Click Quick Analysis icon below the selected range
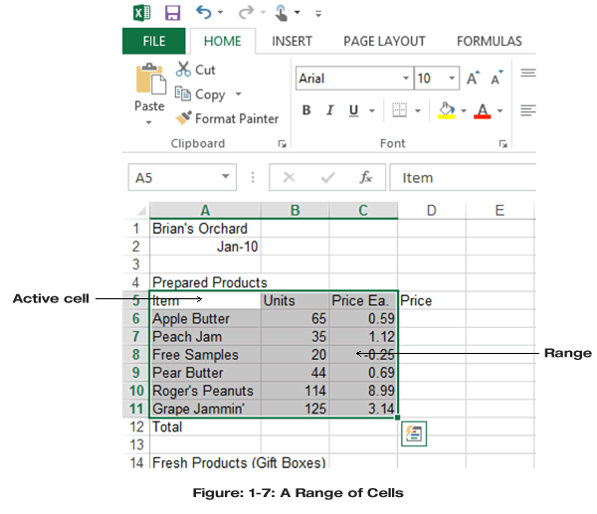The image size is (597, 514). [413, 433]
